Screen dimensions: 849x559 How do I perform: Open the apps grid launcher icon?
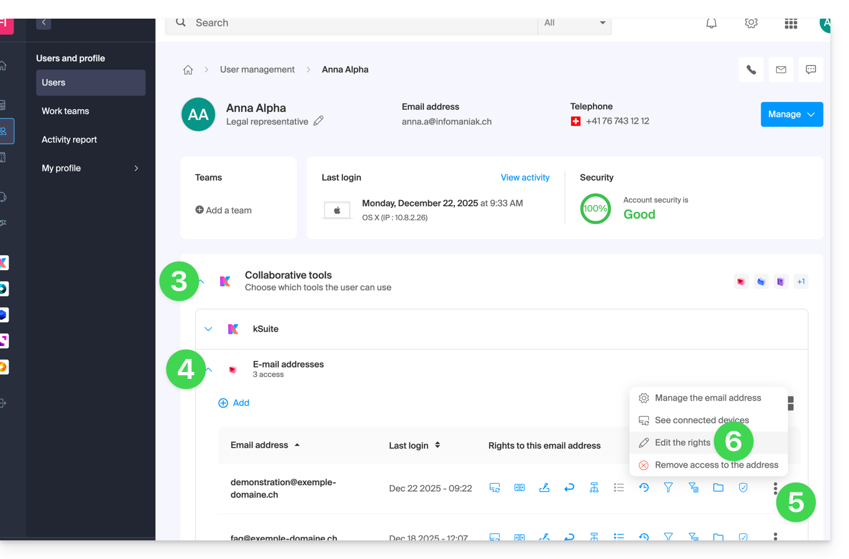tap(791, 24)
